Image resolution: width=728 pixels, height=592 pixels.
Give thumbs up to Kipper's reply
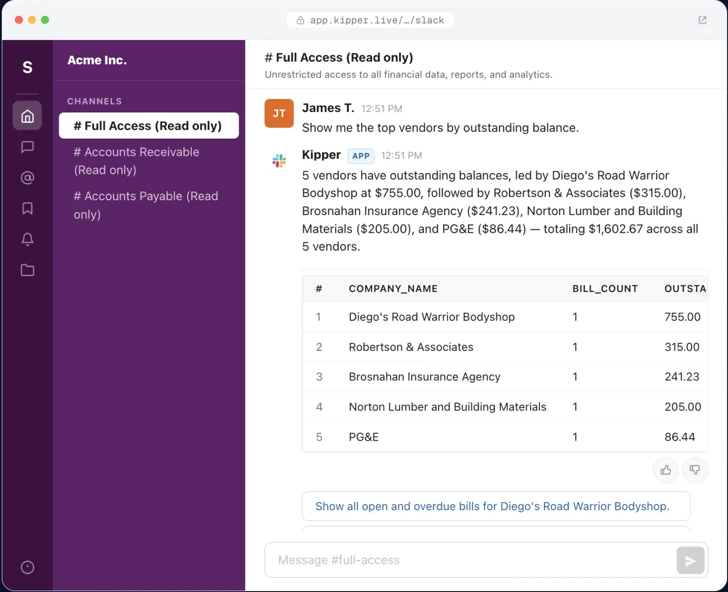pos(666,470)
